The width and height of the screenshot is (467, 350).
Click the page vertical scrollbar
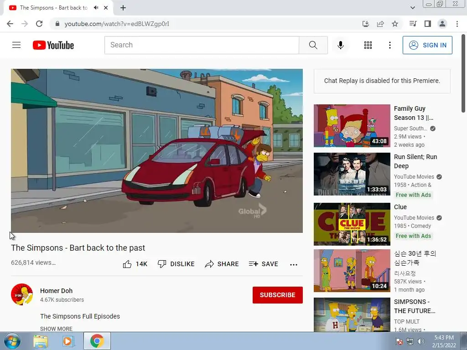(x=463, y=73)
